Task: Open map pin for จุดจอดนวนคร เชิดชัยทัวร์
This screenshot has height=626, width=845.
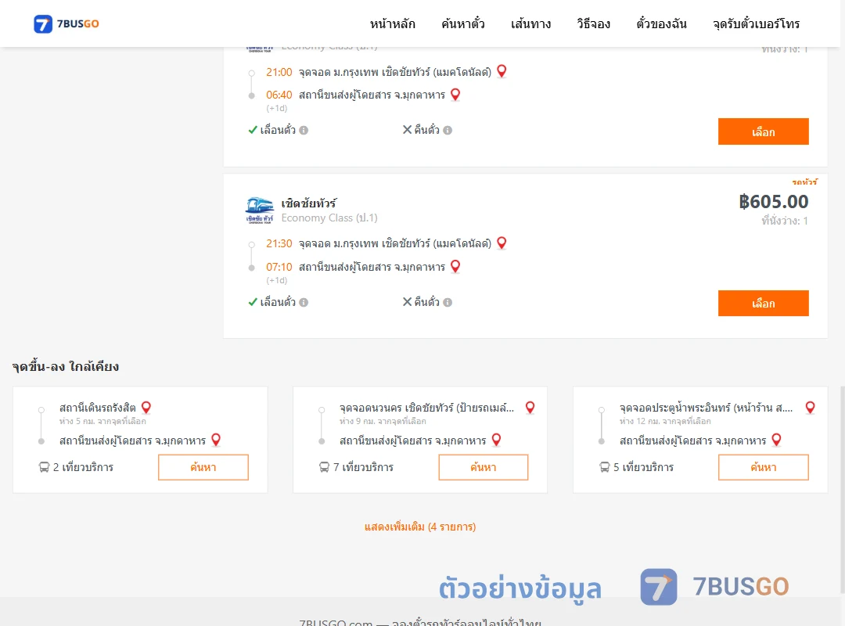Action: point(530,408)
